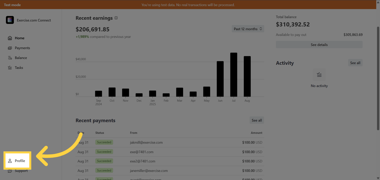Click the Exercise.com Connect logo icon
Image resolution: width=380 pixels, height=180 pixels.
(x=10, y=20)
